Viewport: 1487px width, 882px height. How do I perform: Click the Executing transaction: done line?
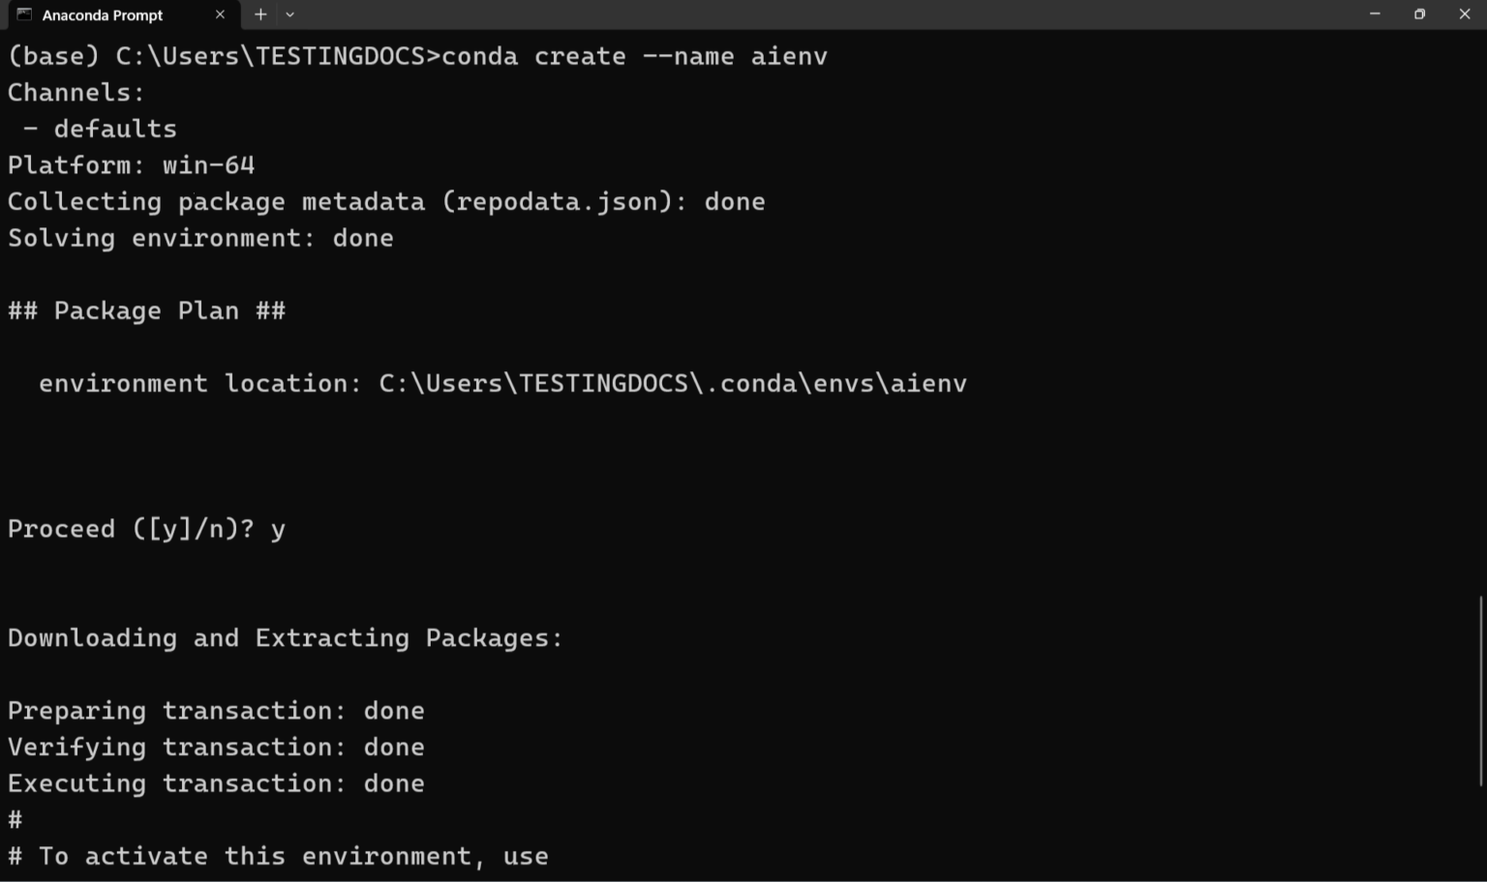(x=215, y=783)
